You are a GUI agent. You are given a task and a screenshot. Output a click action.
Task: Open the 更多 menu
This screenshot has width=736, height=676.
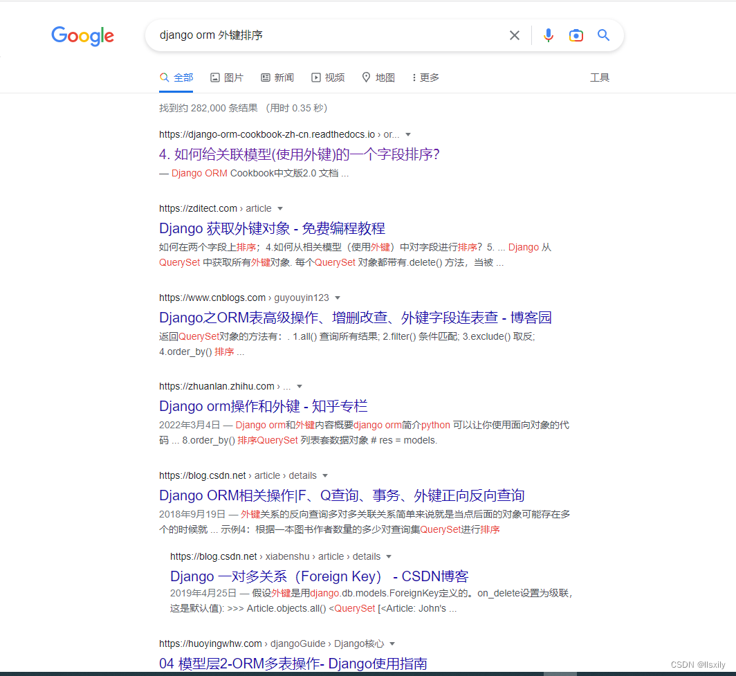(x=425, y=77)
